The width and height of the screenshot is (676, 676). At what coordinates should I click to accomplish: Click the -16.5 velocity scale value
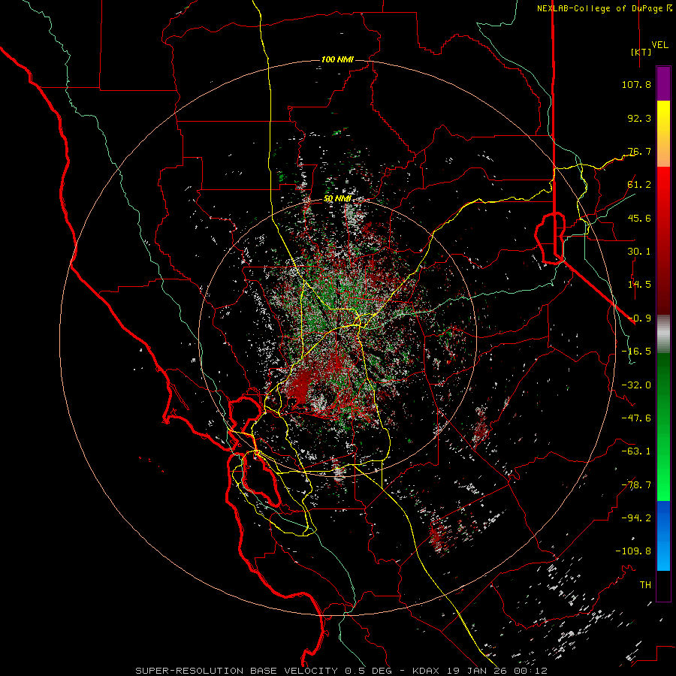[x=636, y=352]
